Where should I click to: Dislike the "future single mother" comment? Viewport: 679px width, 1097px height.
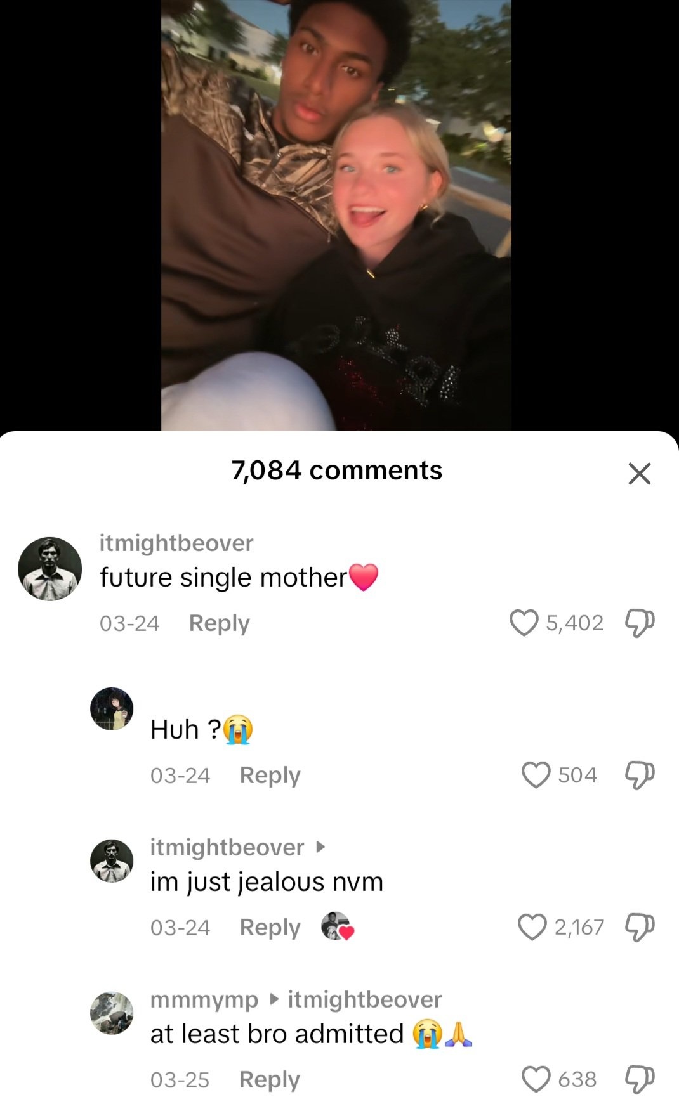click(640, 623)
